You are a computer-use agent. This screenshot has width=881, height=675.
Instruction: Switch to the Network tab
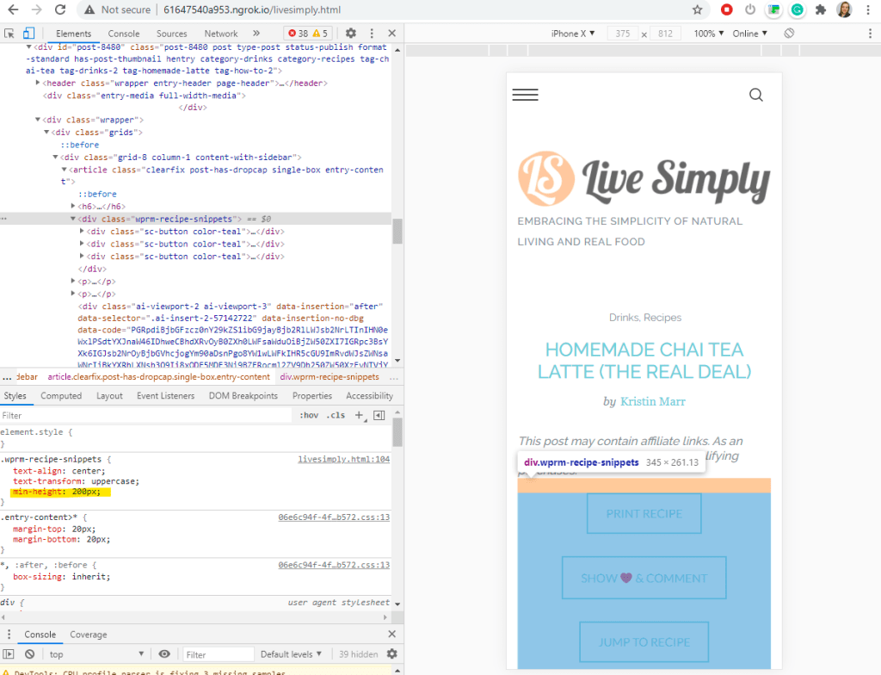(221, 34)
